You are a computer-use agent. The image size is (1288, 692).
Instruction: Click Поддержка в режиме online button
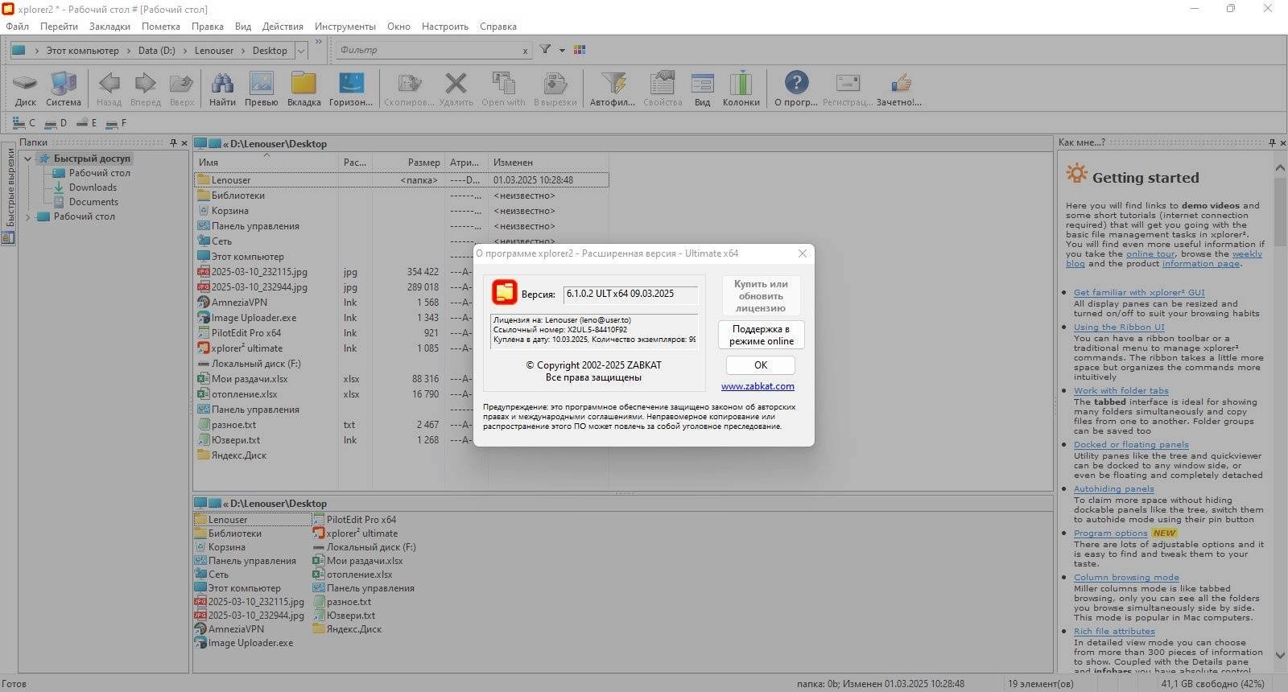click(x=761, y=335)
